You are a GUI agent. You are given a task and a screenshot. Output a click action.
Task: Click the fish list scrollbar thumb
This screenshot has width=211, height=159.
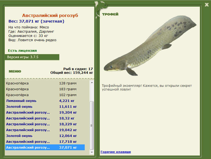click(x=92, y=126)
